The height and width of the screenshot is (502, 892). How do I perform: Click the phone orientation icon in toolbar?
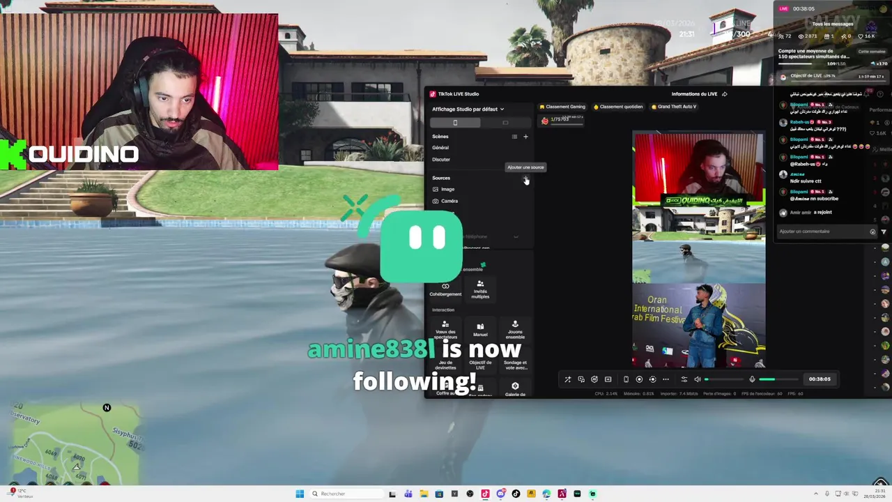[x=626, y=379]
